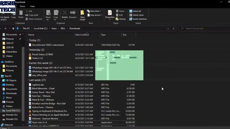Click the Edit command in Open group

[x=119, y=15]
